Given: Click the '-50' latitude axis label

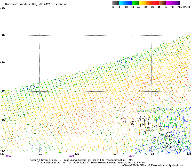Looking at the screenshot, I should (2, 151).
